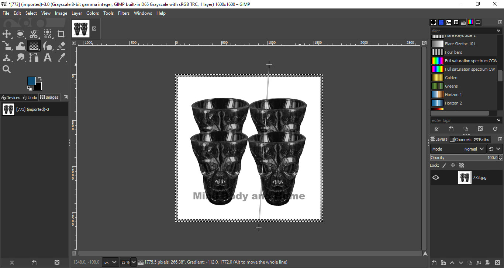
Task: Select the Smudge tool
Action: [x=20, y=57]
